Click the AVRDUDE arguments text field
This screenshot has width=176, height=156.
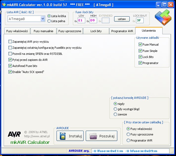tap(130, 151)
